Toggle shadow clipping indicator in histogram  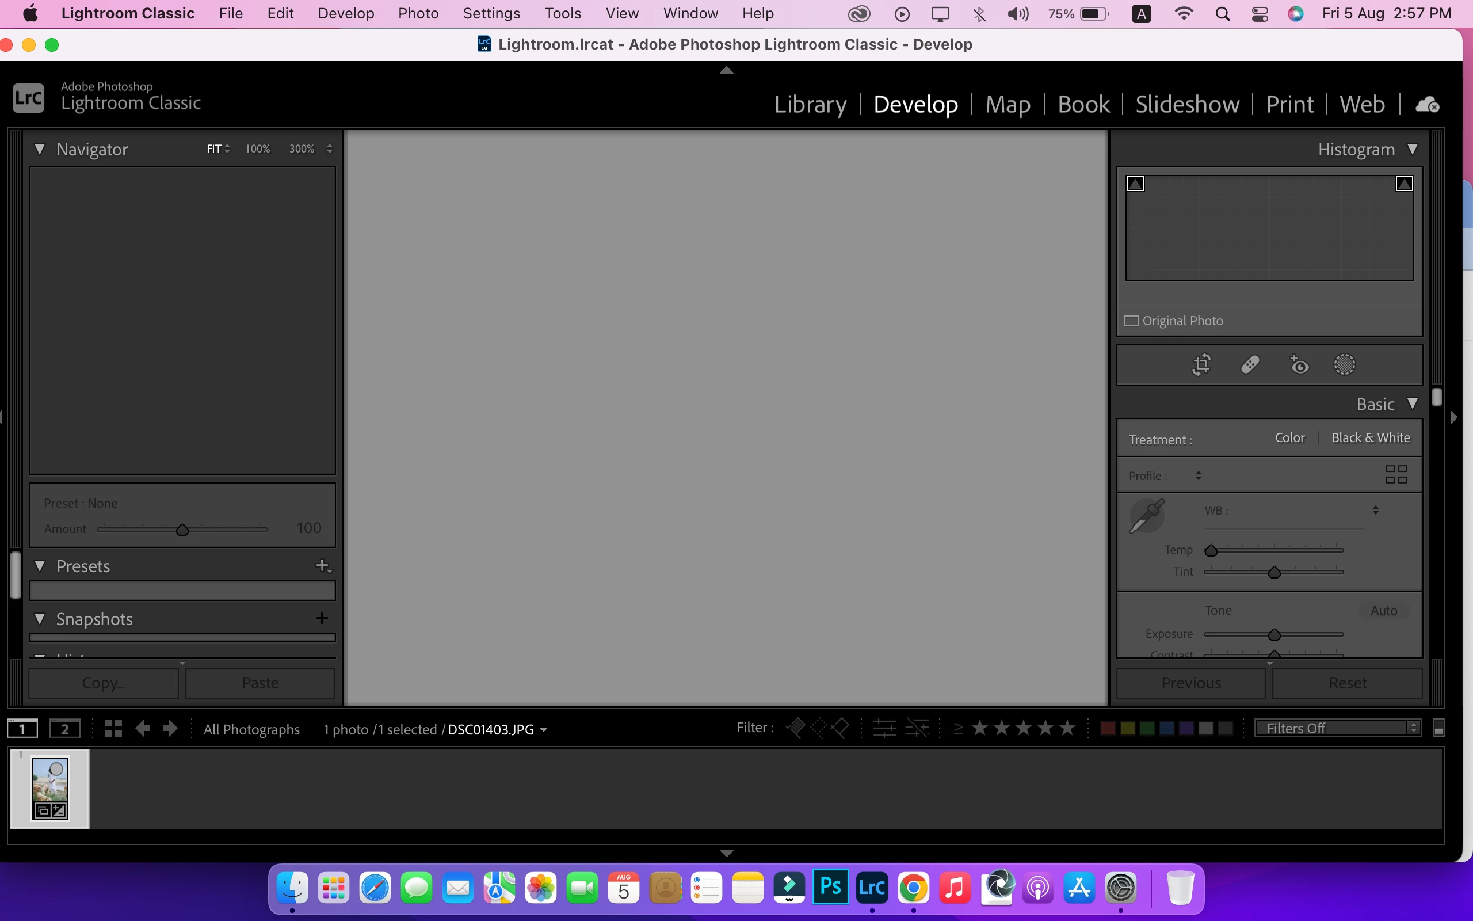click(1135, 184)
